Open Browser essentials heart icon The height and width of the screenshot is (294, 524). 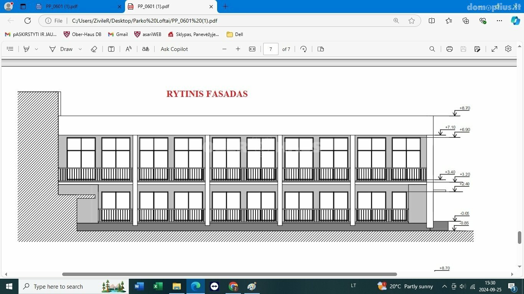point(483,21)
